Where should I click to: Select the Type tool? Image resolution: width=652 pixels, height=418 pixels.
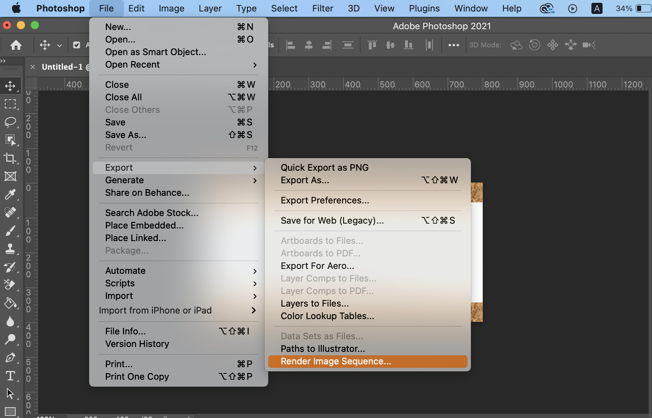coord(10,376)
